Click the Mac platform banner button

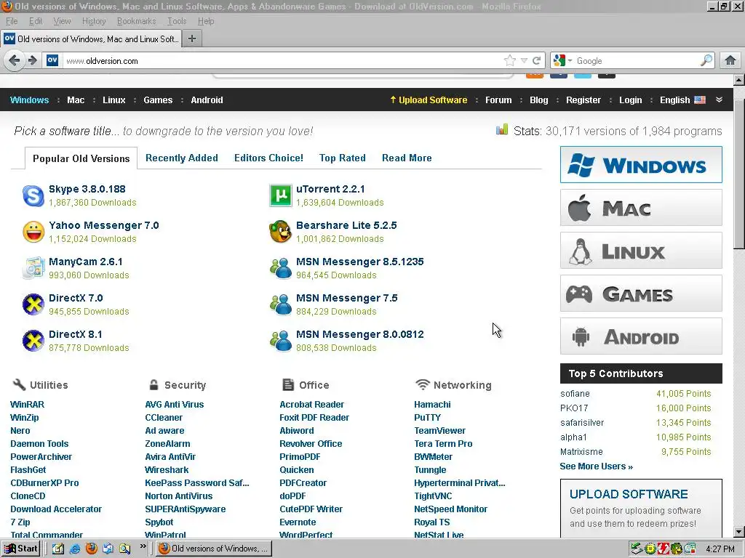(641, 208)
